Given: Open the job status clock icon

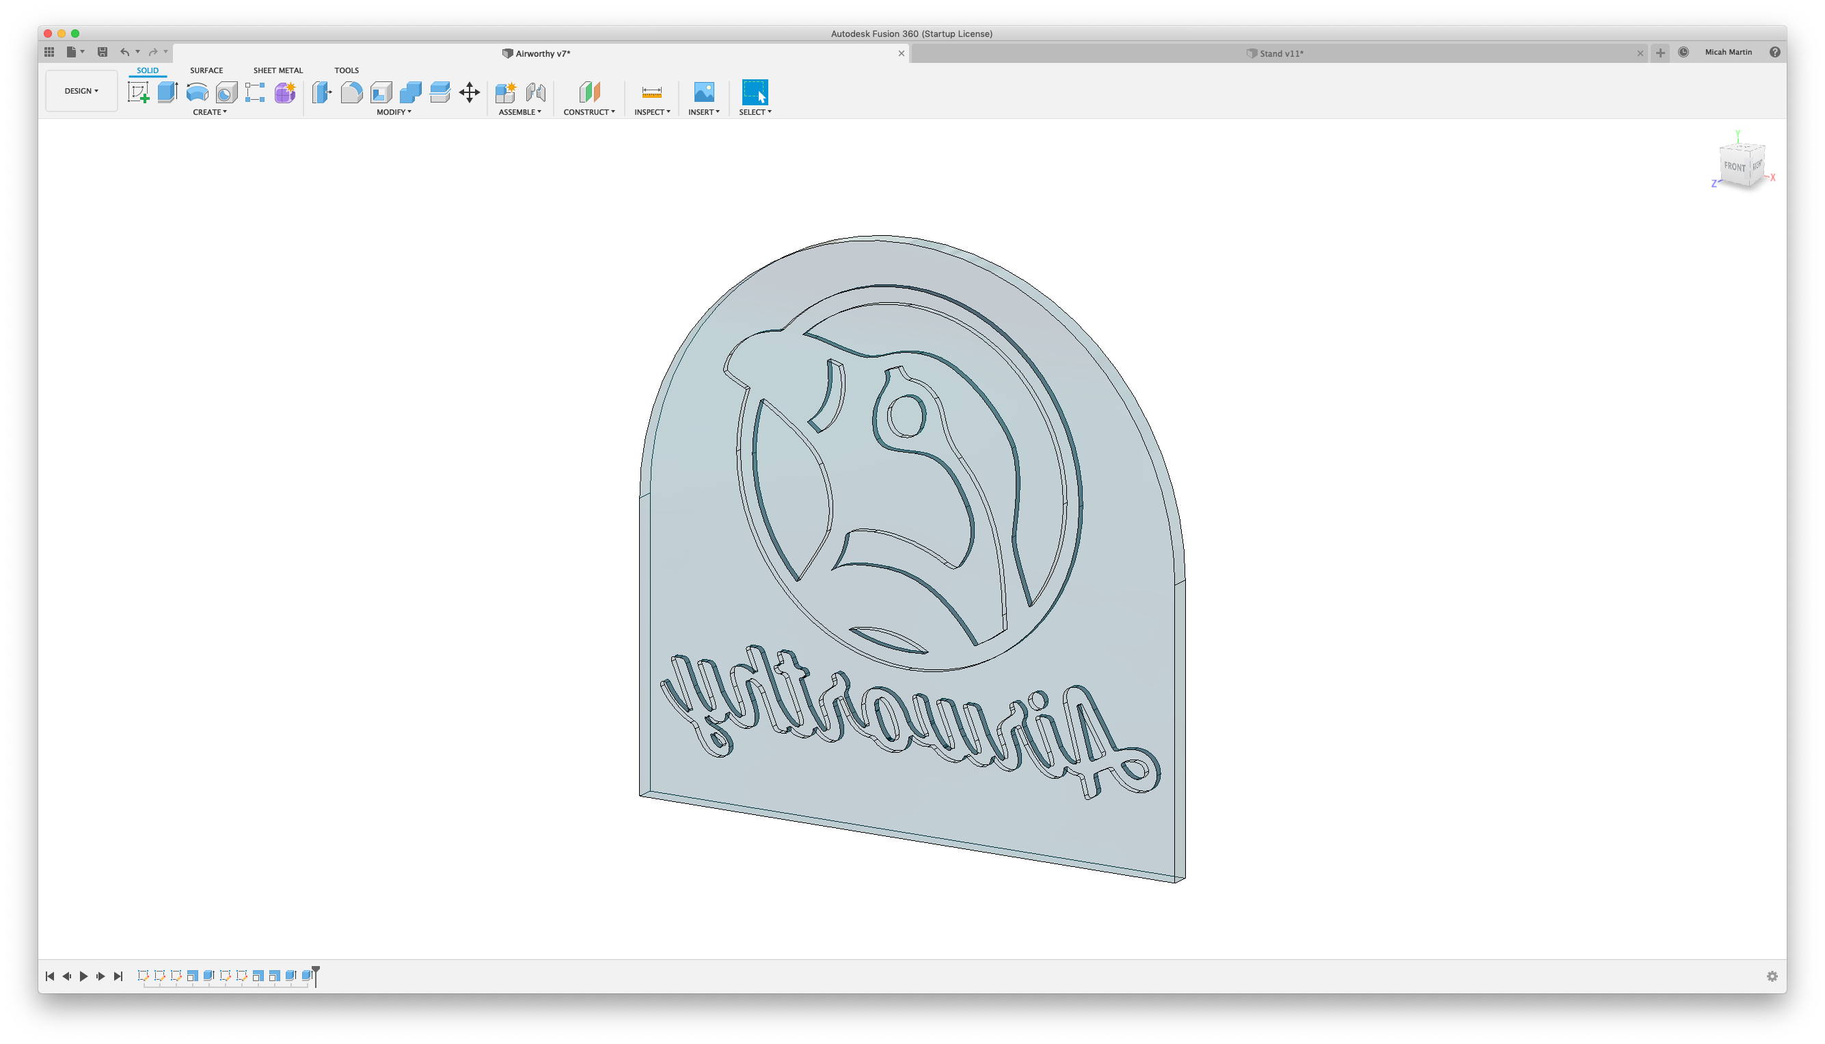Looking at the screenshot, I should (x=1684, y=53).
